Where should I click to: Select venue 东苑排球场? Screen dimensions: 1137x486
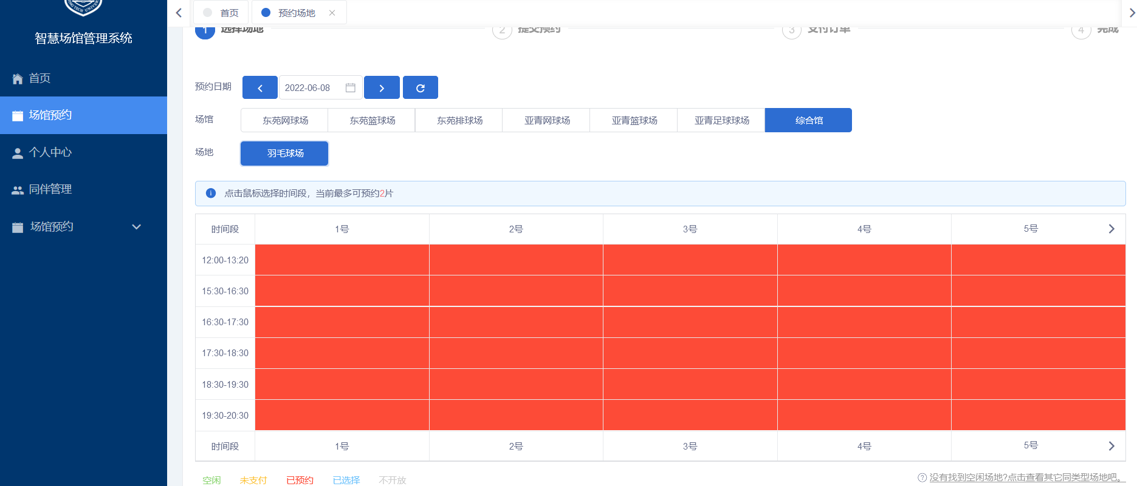tap(459, 120)
